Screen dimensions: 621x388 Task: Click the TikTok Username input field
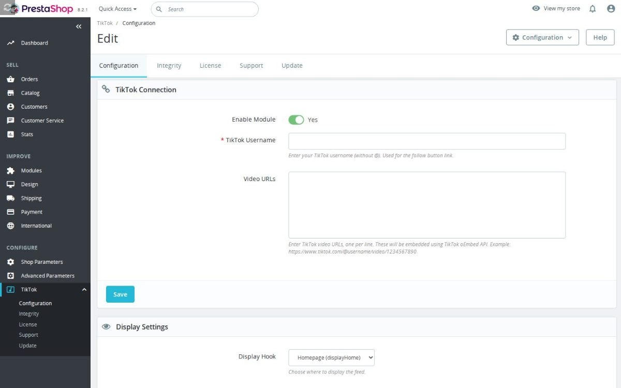pyautogui.click(x=427, y=141)
